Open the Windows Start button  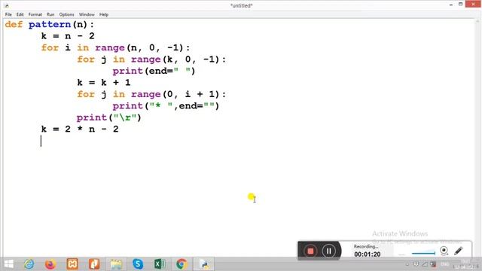tap(9, 264)
